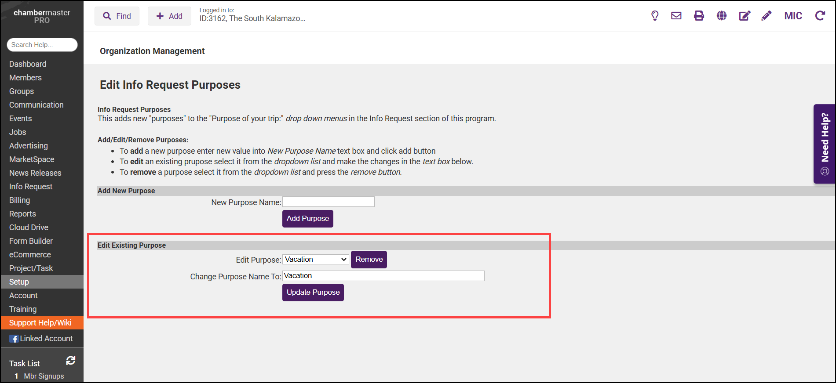836x383 pixels.
Task: Go to Info Request in sidebar
Action: [31, 187]
